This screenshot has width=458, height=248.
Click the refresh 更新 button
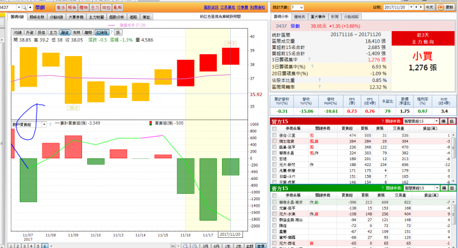pyautogui.click(x=446, y=7)
